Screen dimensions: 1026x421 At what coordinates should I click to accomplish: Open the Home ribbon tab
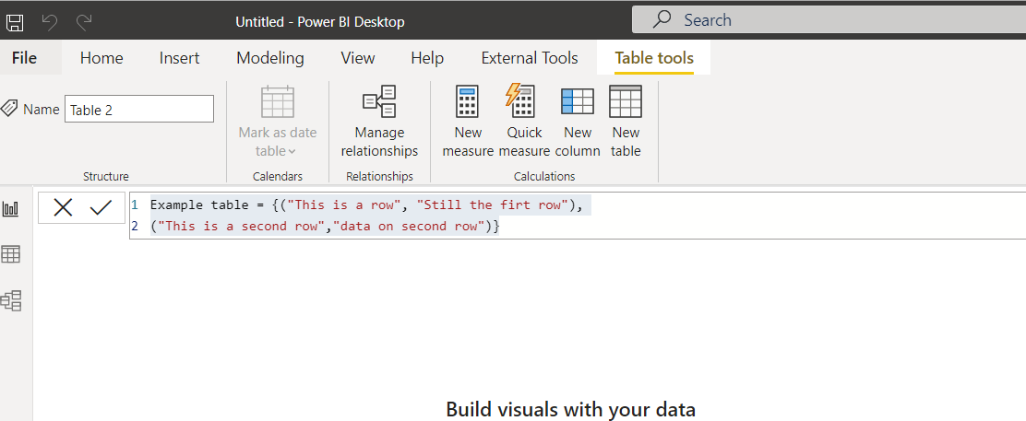tap(101, 58)
